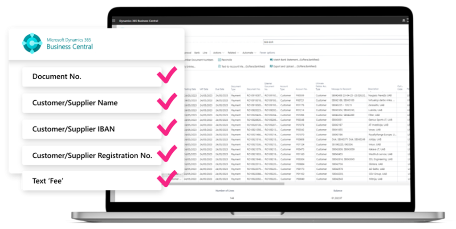Open the Bank menu item
456x229 pixels.
197,53
